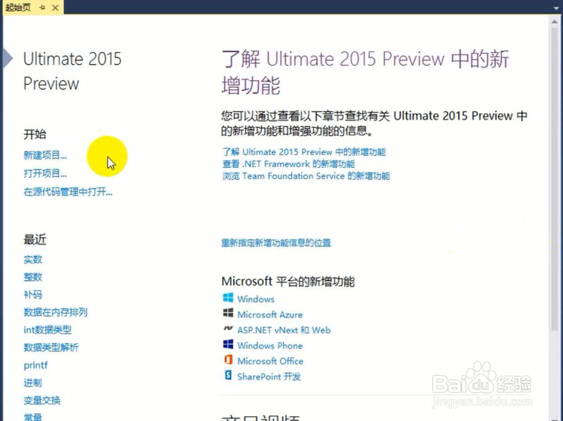Viewport: 563px width, 421px height.
Task: Click the Windows Phone logo icon
Action: 228,344
